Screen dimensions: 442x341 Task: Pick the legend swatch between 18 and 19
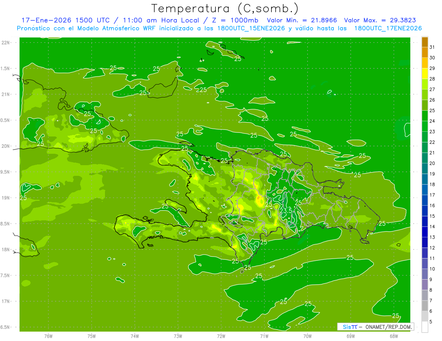click(x=425, y=179)
